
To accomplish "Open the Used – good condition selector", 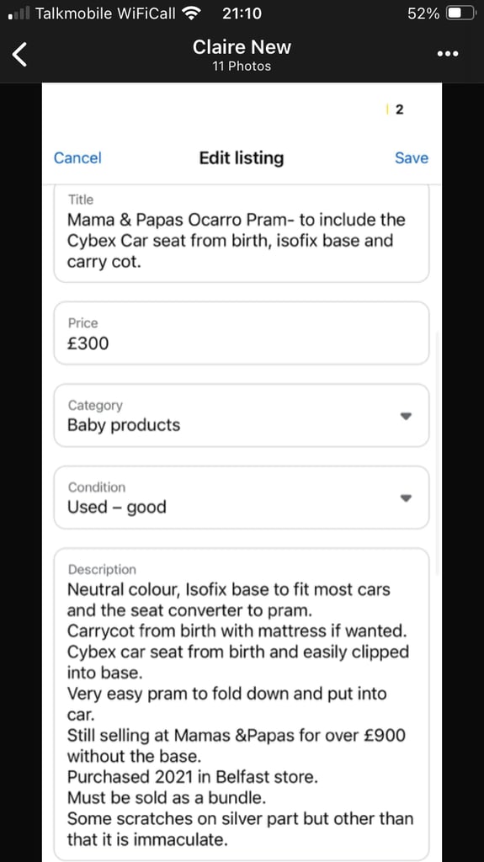I will point(241,498).
